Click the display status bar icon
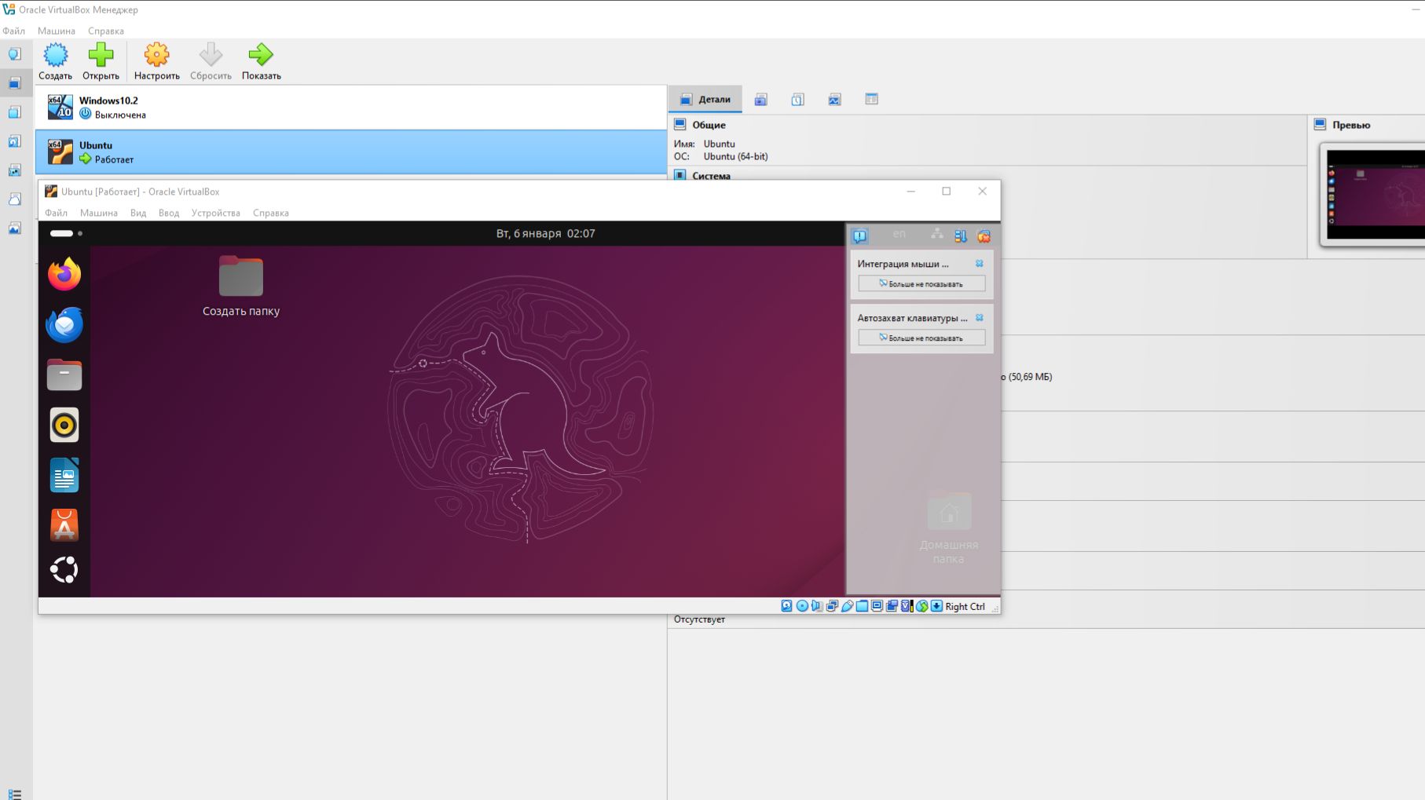 [x=877, y=606]
